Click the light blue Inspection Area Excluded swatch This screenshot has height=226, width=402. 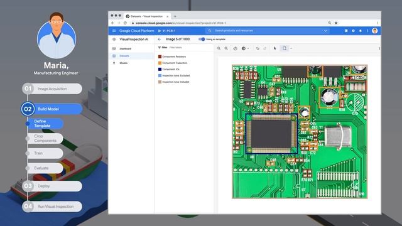coord(160,75)
